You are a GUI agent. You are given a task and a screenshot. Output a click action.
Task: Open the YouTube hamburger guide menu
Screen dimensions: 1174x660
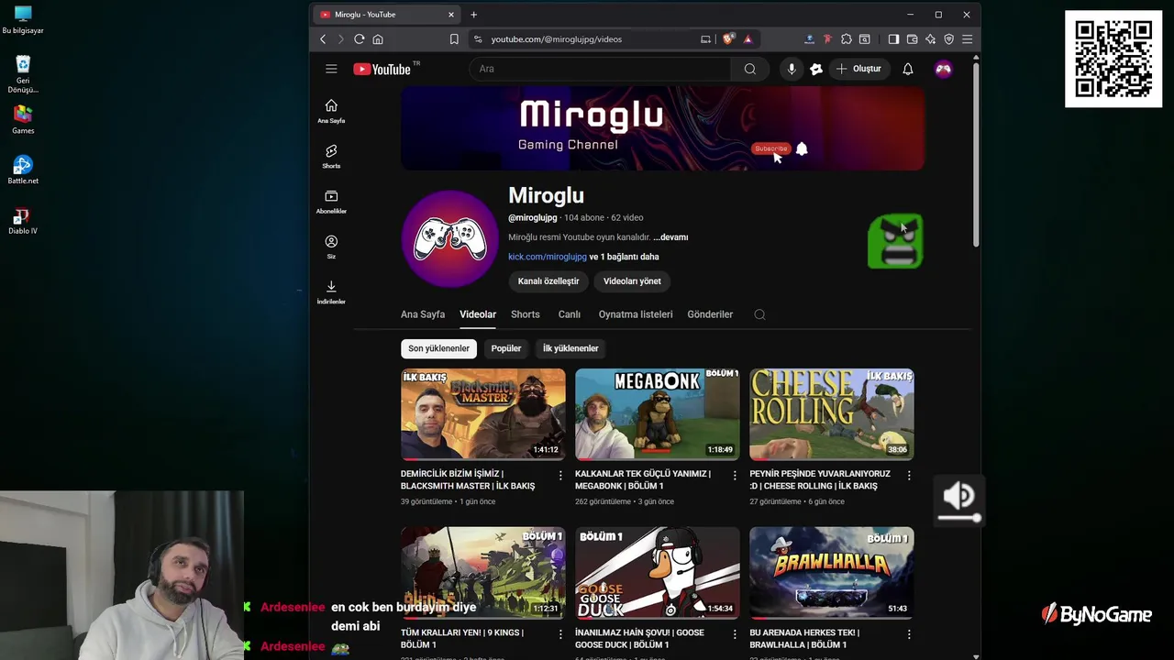pyautogui.click(x=331, y=69)
